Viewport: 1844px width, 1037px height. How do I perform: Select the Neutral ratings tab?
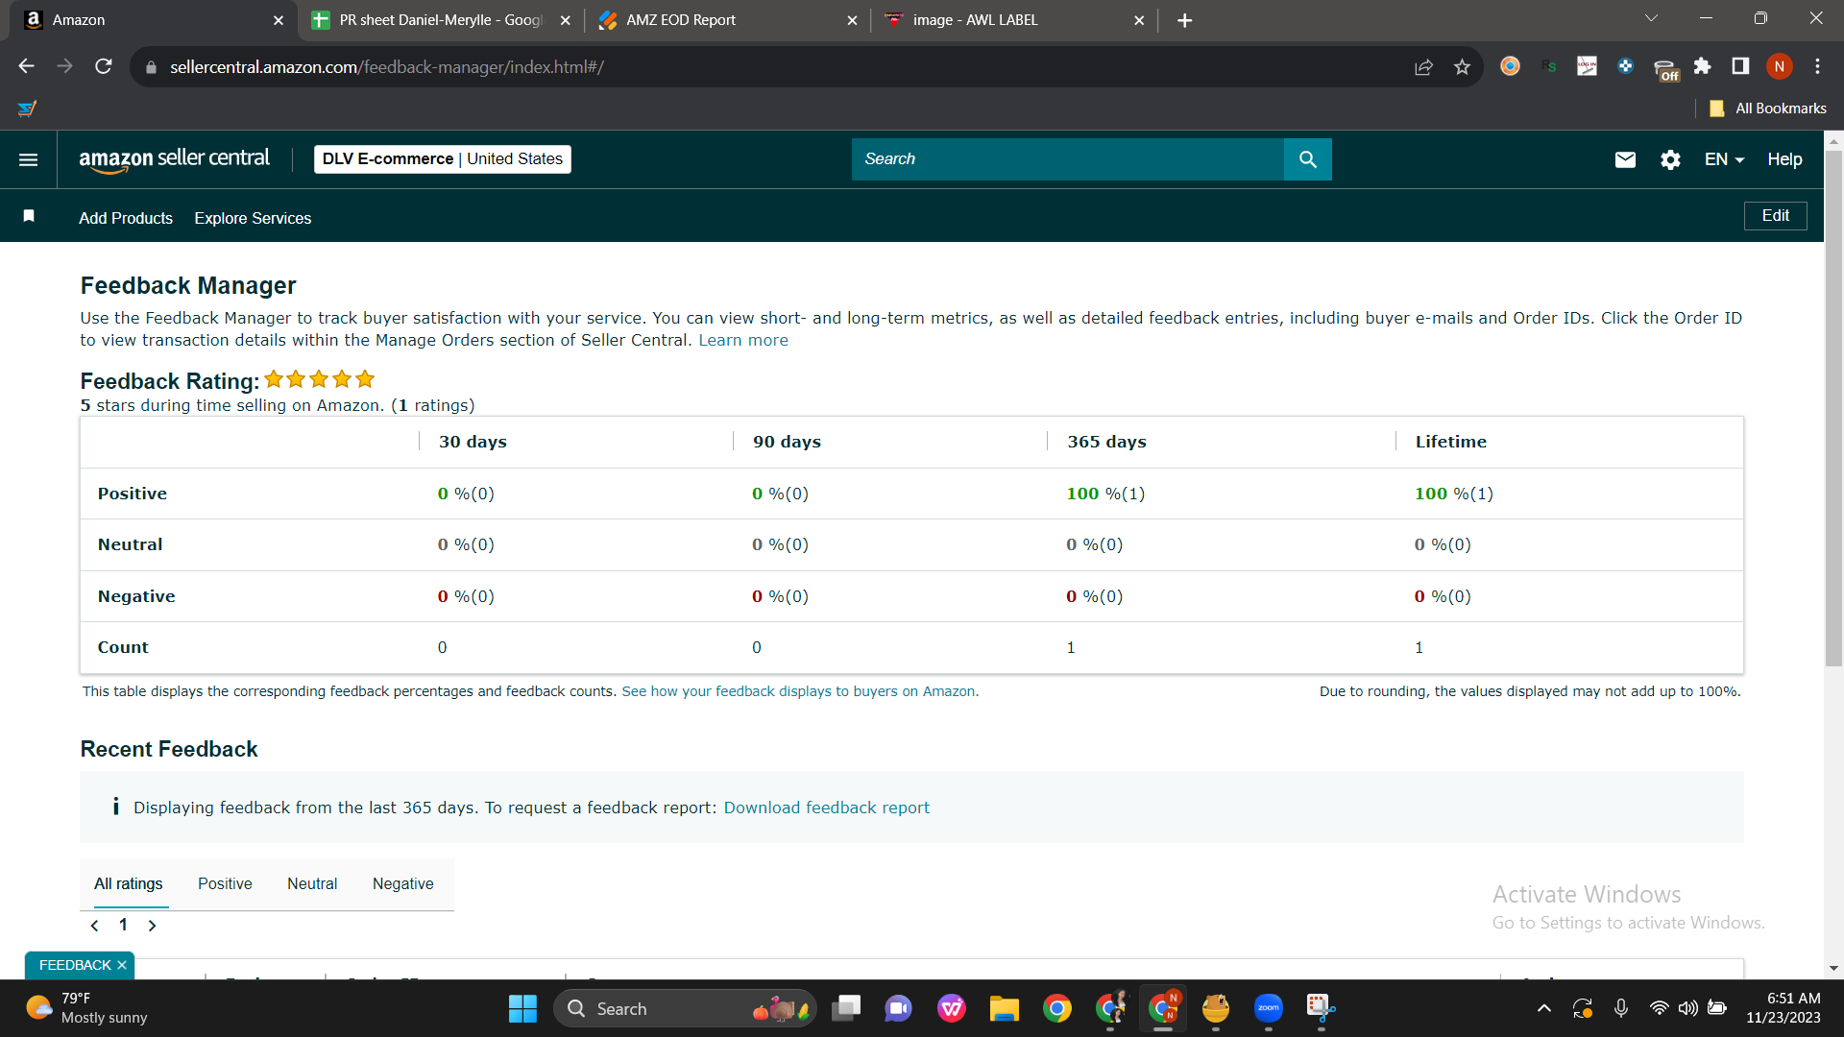(x=312, y=883)
